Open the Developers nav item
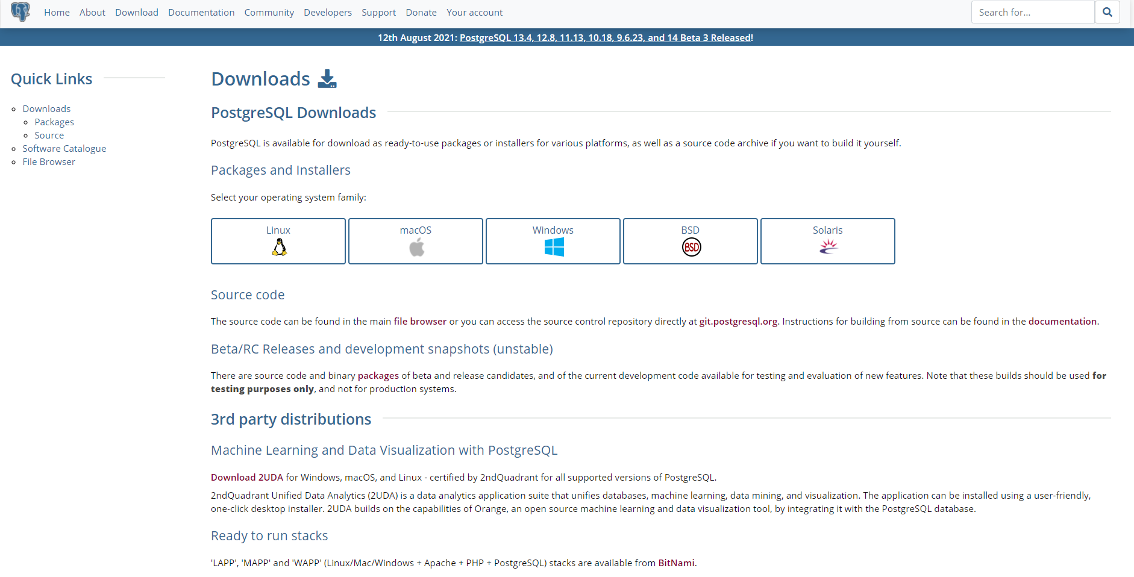The width and height of the screenshot is (1134, 577). click(x=328, y=13)
